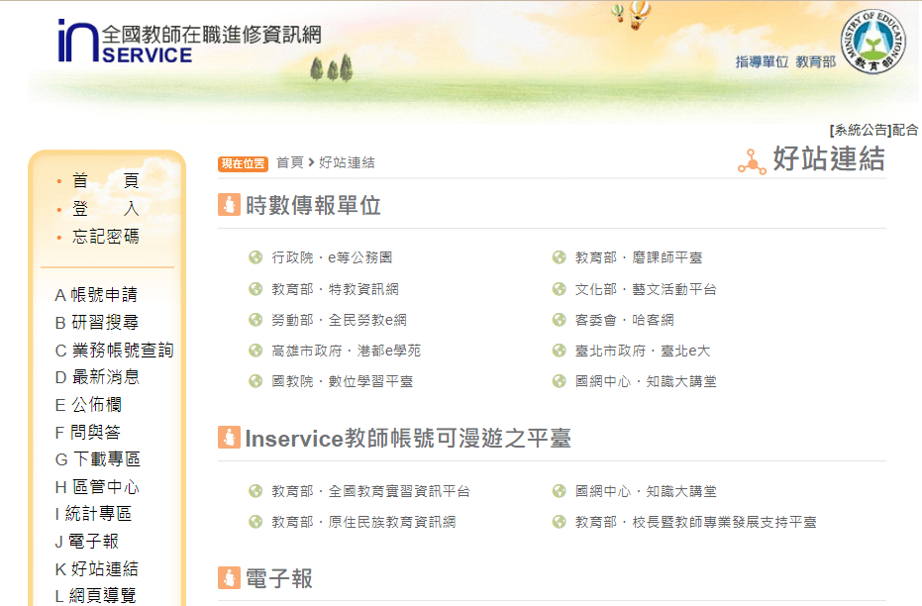Image resolution: width=922 pixels, height=606 pixels.
Task: Open the 行政院．e等公務園 link
Action: 332,257
